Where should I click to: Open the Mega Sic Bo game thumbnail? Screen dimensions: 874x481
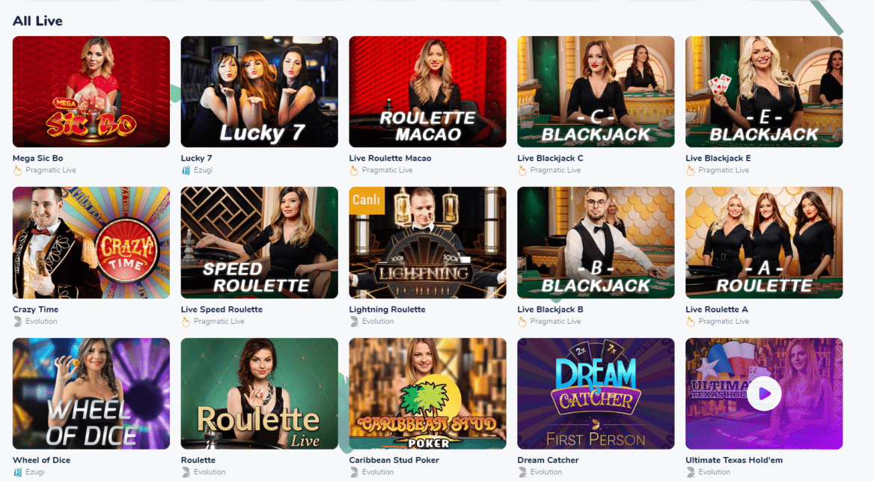pyautogui.click(x=91, y=92)
